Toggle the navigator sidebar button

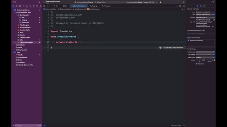14,2
